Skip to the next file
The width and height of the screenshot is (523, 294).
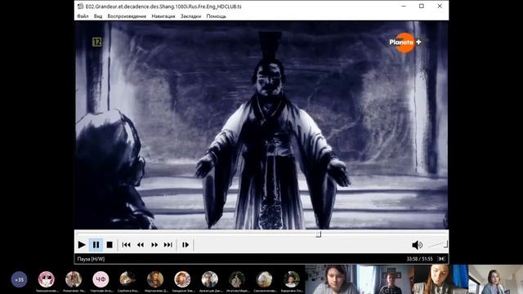click(x=168, y=245)
